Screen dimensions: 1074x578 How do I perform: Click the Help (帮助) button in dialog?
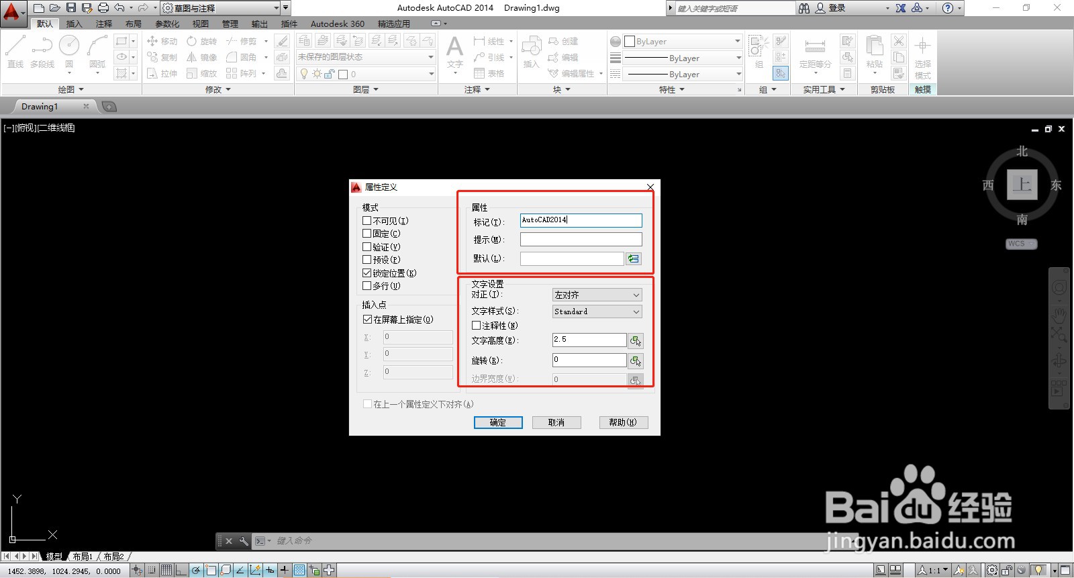623,422
